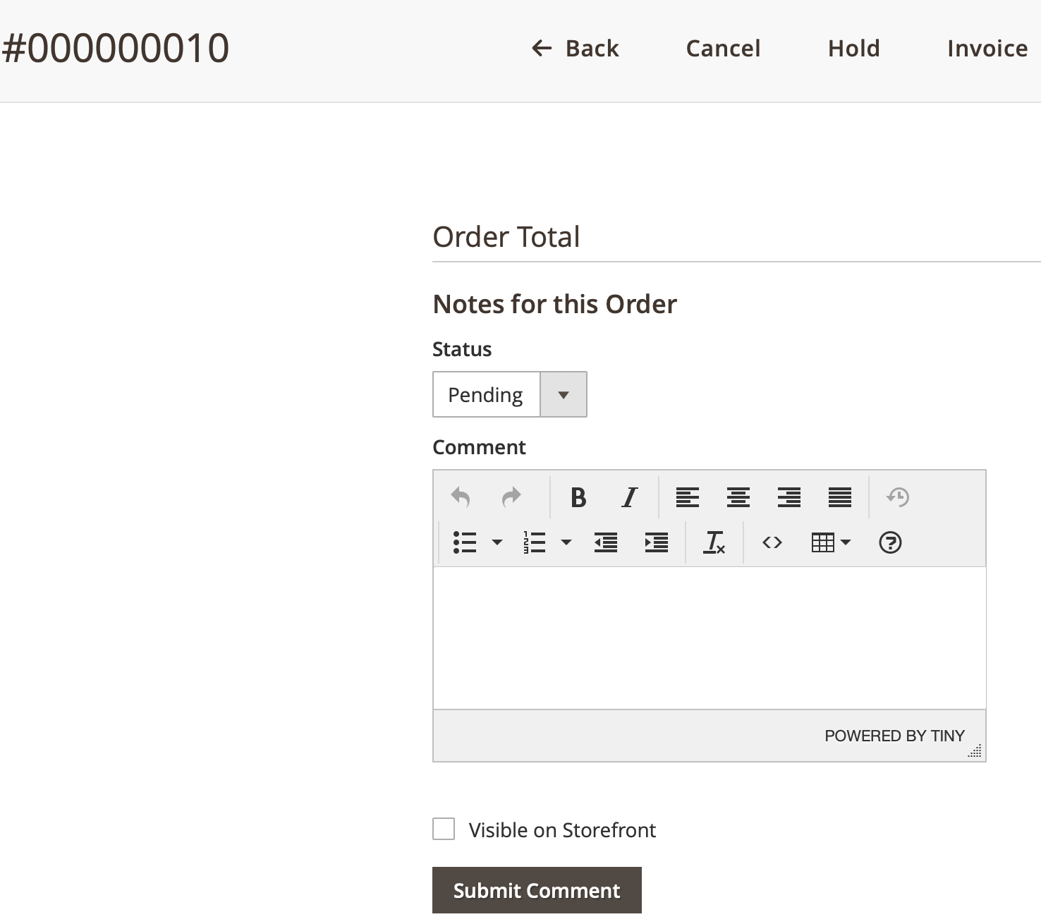Clear formatting in the comment
The width and height of the screenshot is (1041, 924).
coord(714,542)
